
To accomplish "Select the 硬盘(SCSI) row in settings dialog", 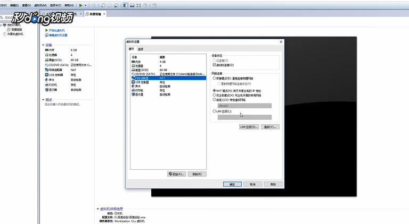I will point(168,70).
